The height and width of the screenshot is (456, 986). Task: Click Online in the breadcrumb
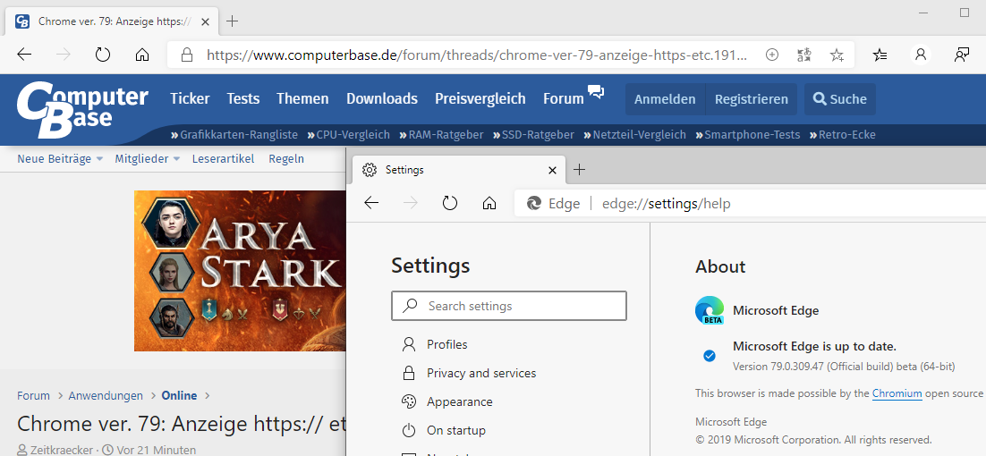[179, 396]
